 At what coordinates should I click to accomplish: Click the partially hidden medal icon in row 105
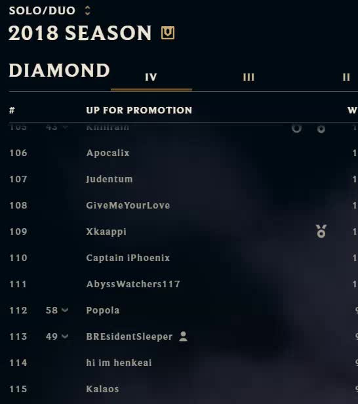(321, 129)
